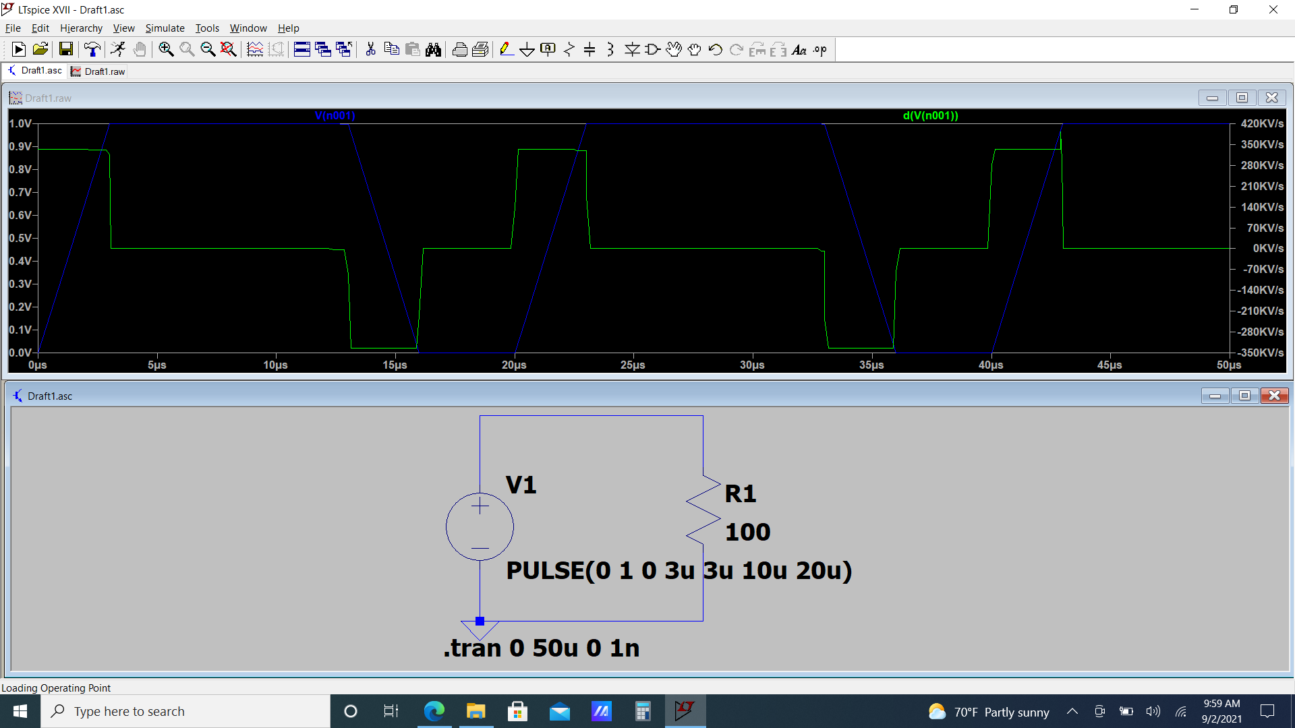Viewport: 1295px width, 728px height.
Task: Minimize the Draft1.asc schematic pane
Action: click(x=1215, y=396)
